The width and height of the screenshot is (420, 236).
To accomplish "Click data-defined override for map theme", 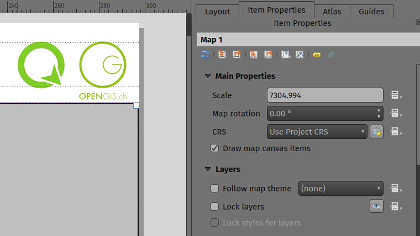I will click(395, 189).
